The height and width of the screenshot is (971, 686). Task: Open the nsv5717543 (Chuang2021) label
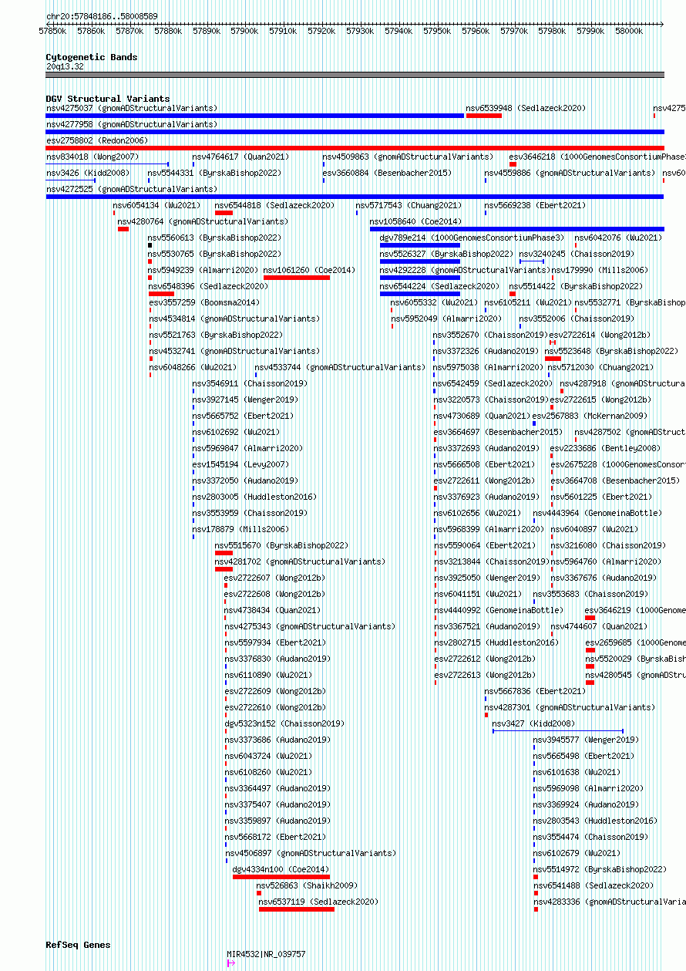pyautogui.click(x=409, y=205)
